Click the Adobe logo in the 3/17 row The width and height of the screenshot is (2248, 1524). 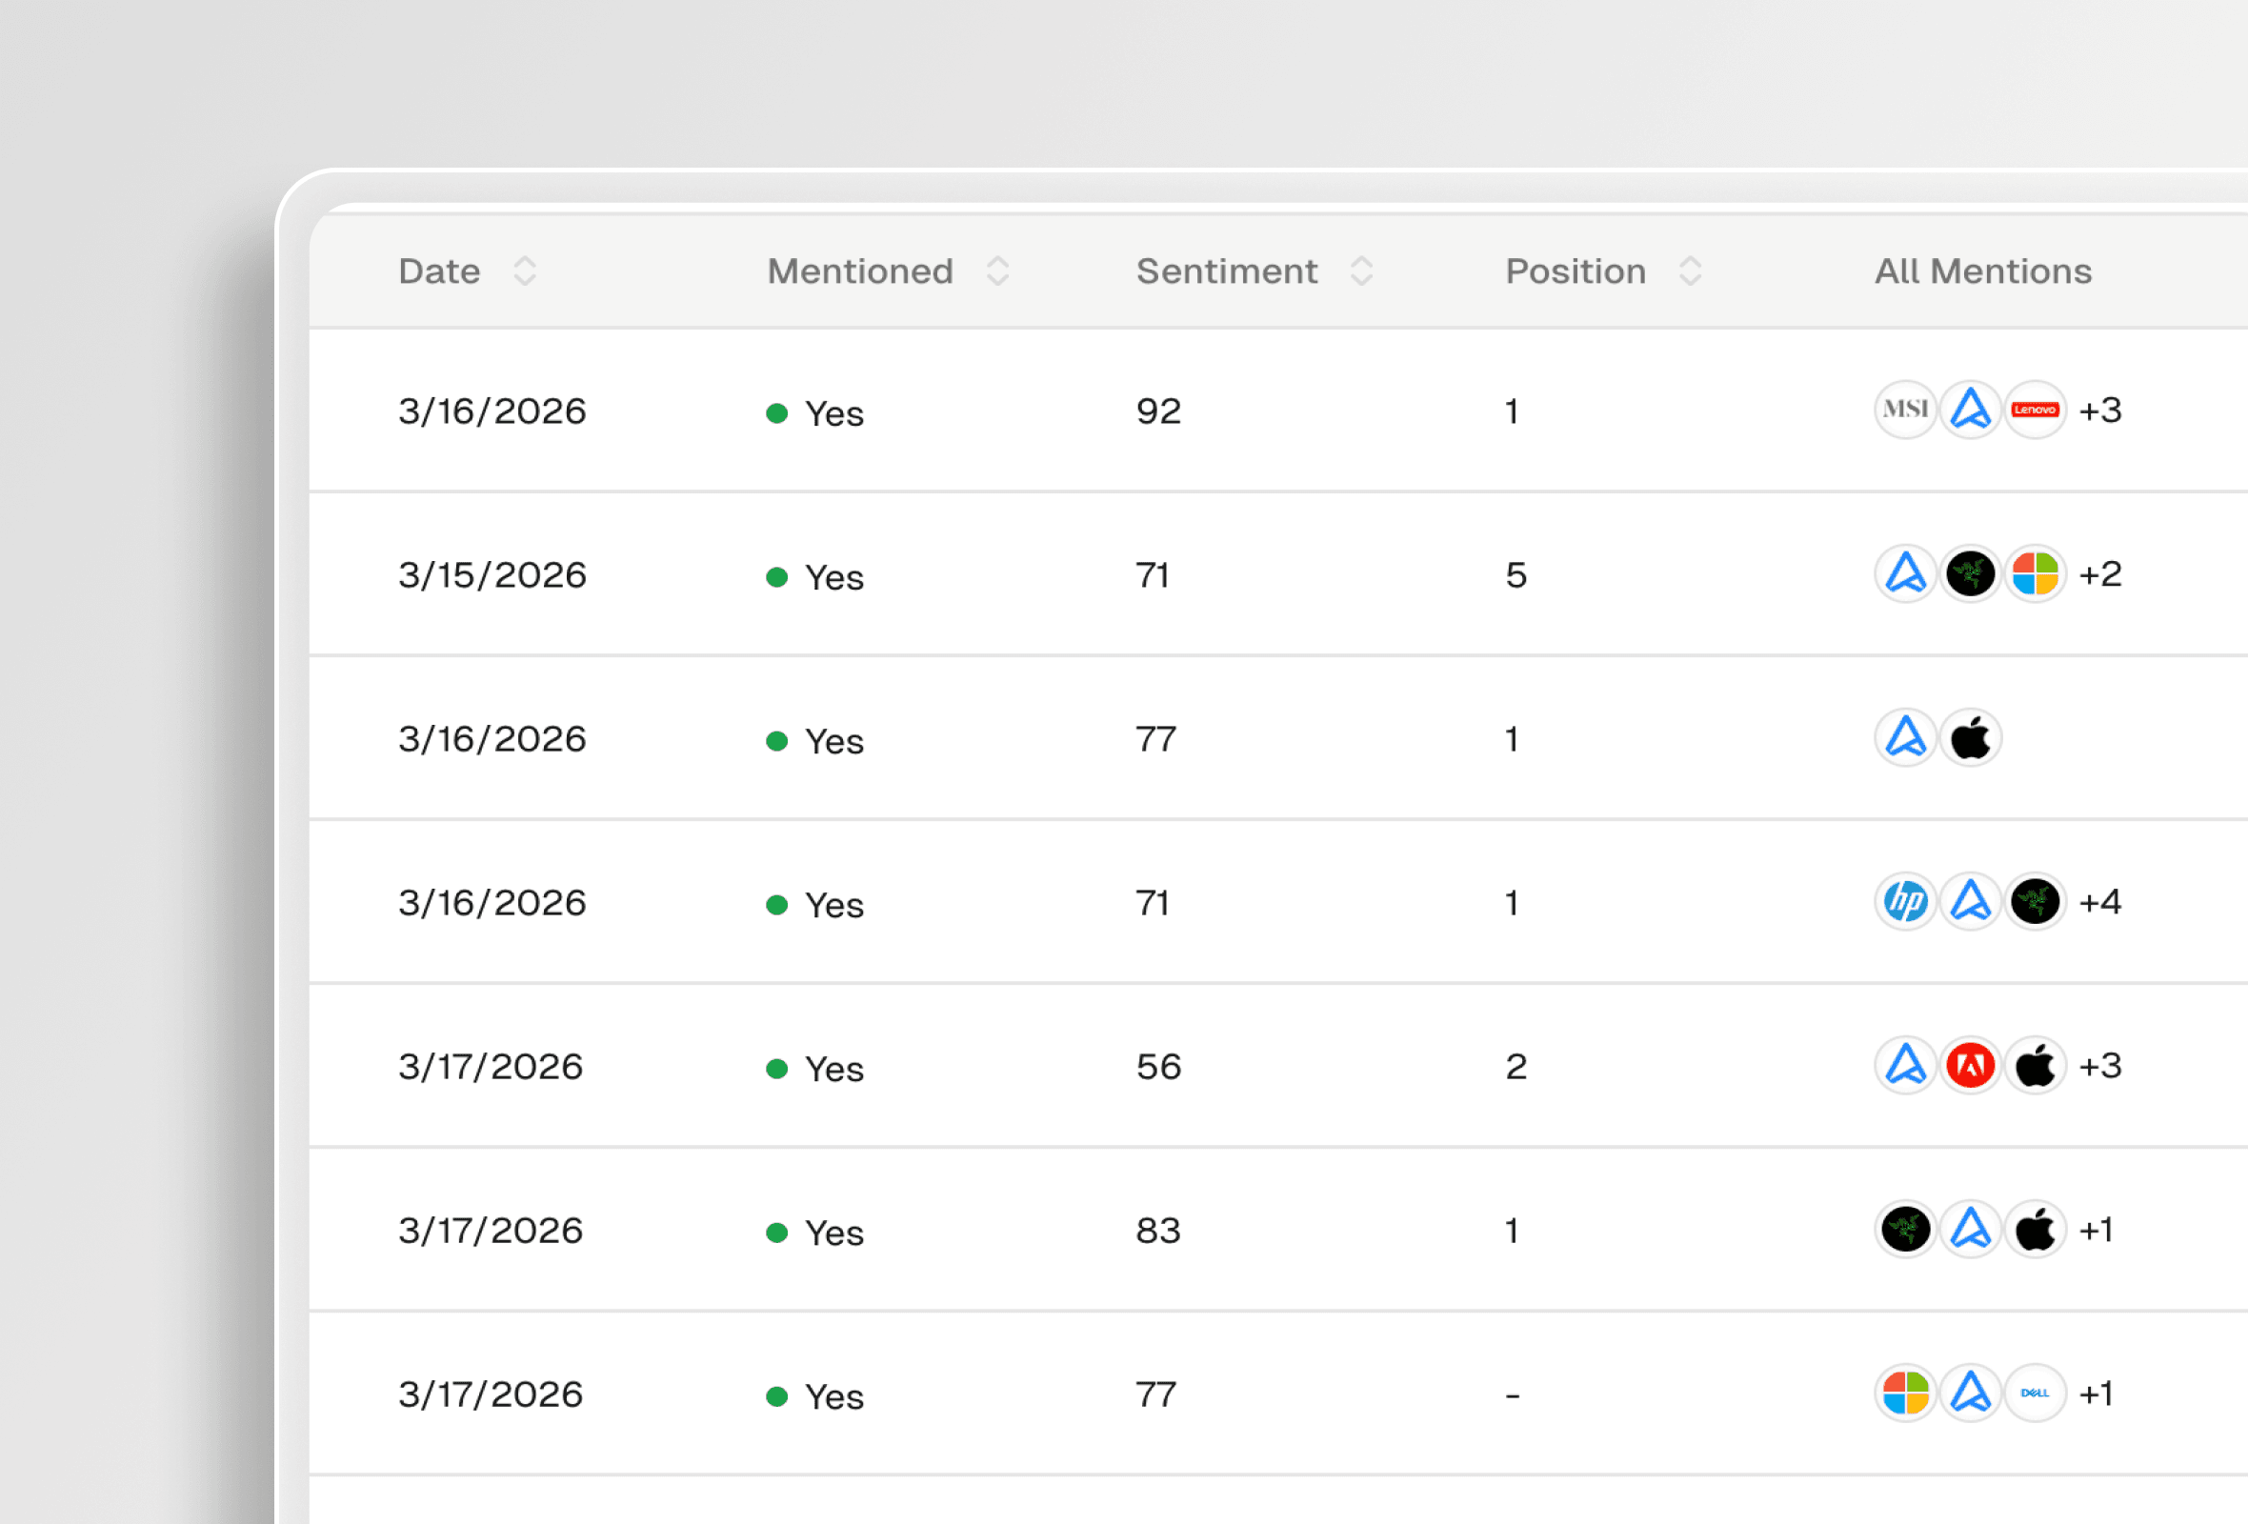(x=1970, y=1066)
